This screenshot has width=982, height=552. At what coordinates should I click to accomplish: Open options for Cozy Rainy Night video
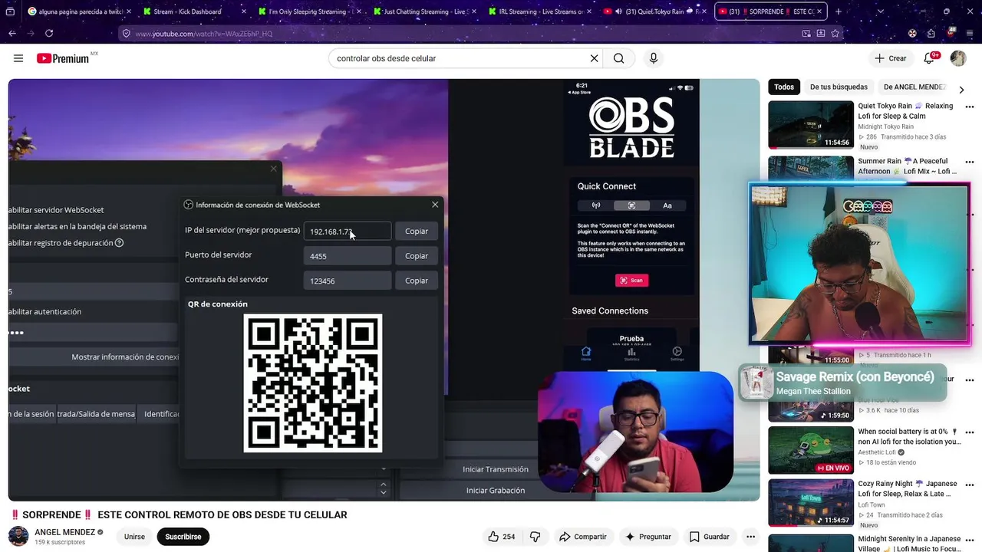(970, 485)
